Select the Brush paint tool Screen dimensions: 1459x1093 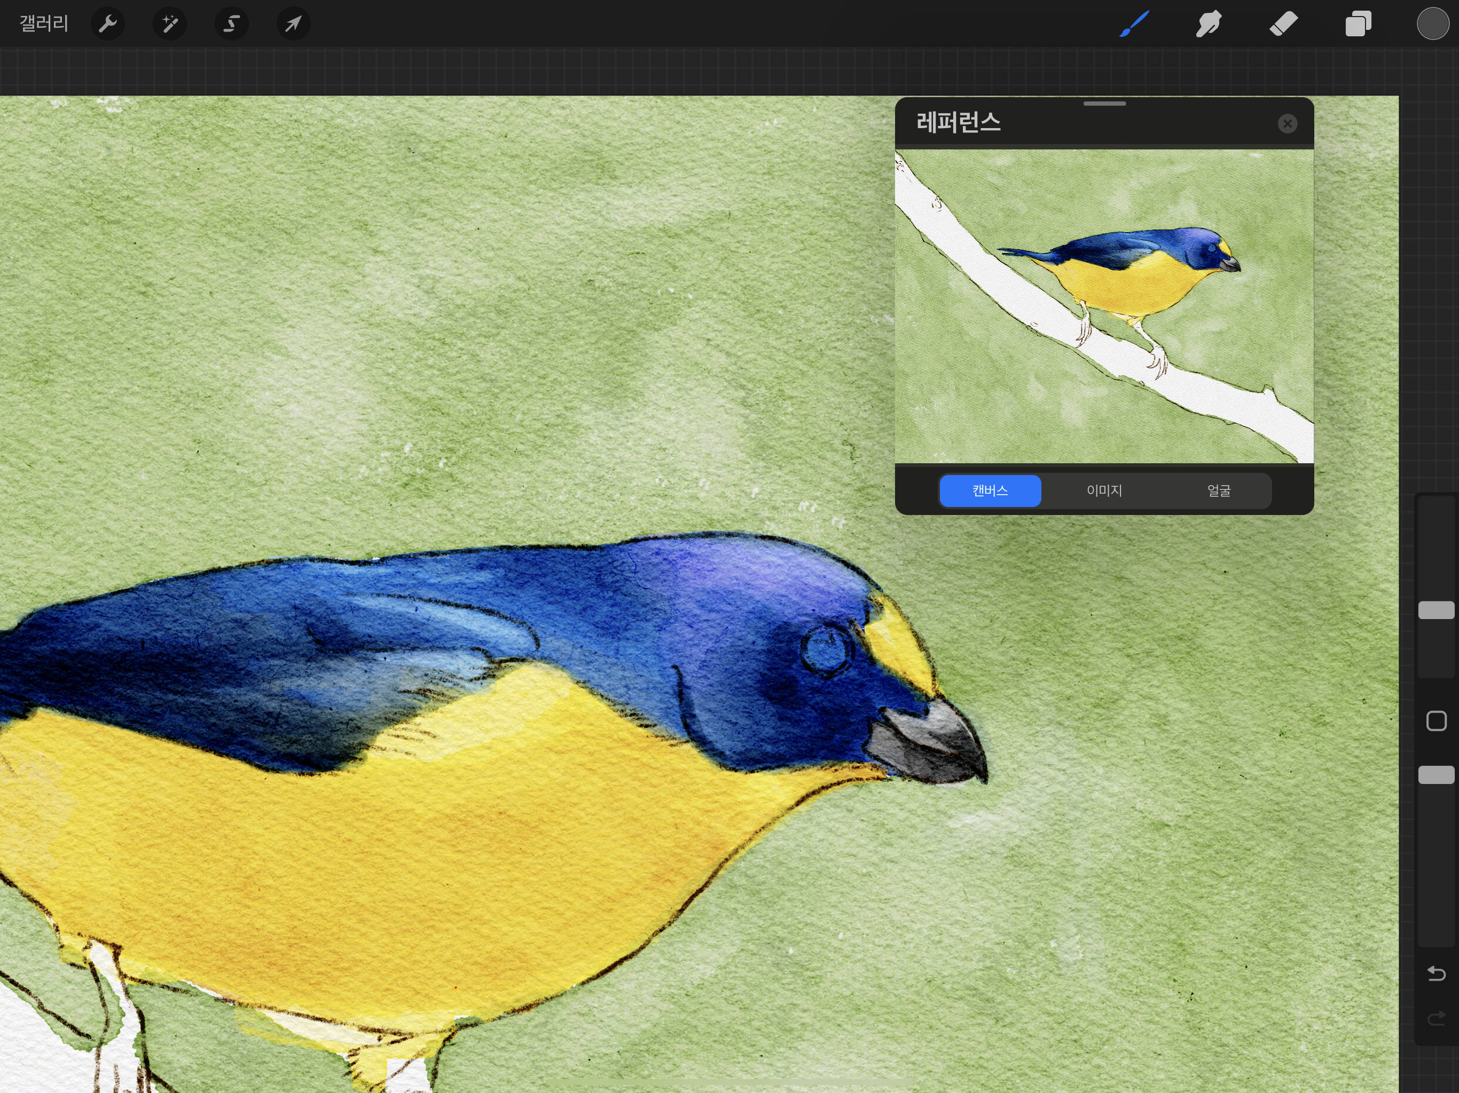point(1134,23)
